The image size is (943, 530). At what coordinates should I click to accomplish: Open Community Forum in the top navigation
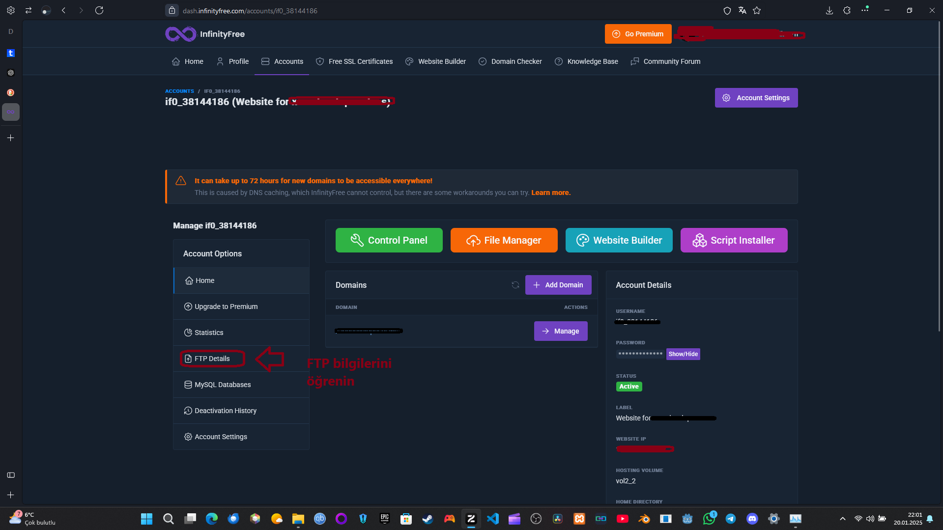click(x=666, y=61)
